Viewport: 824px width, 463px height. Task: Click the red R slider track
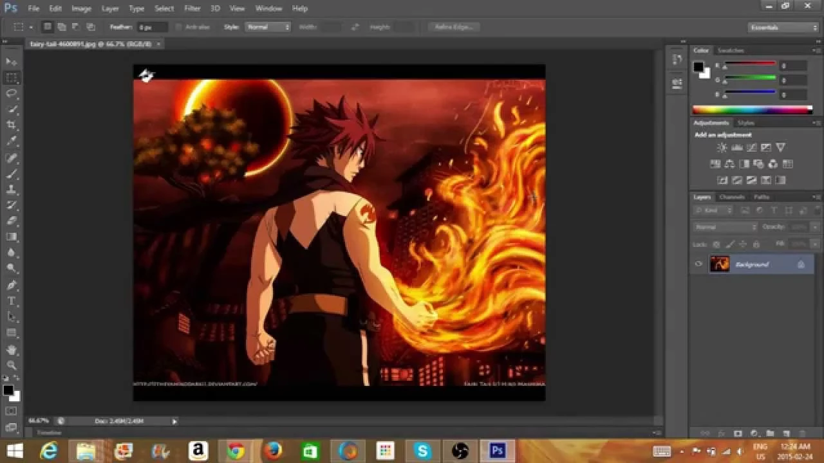tap(750, 64)
